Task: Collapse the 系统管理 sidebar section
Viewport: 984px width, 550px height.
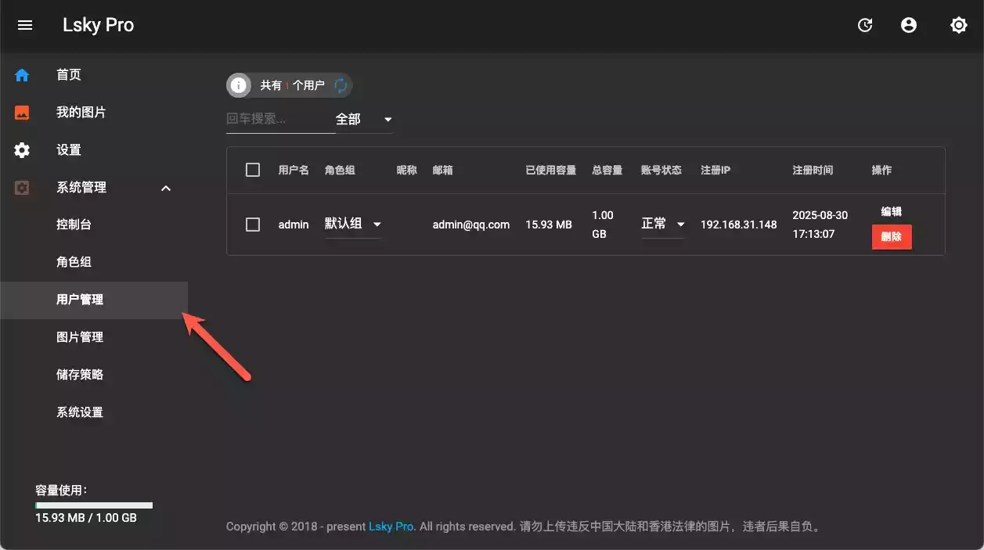Action: click(x=166, y=188)
